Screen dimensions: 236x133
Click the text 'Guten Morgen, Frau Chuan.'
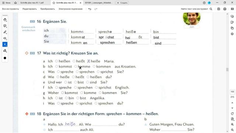(172, 124)
